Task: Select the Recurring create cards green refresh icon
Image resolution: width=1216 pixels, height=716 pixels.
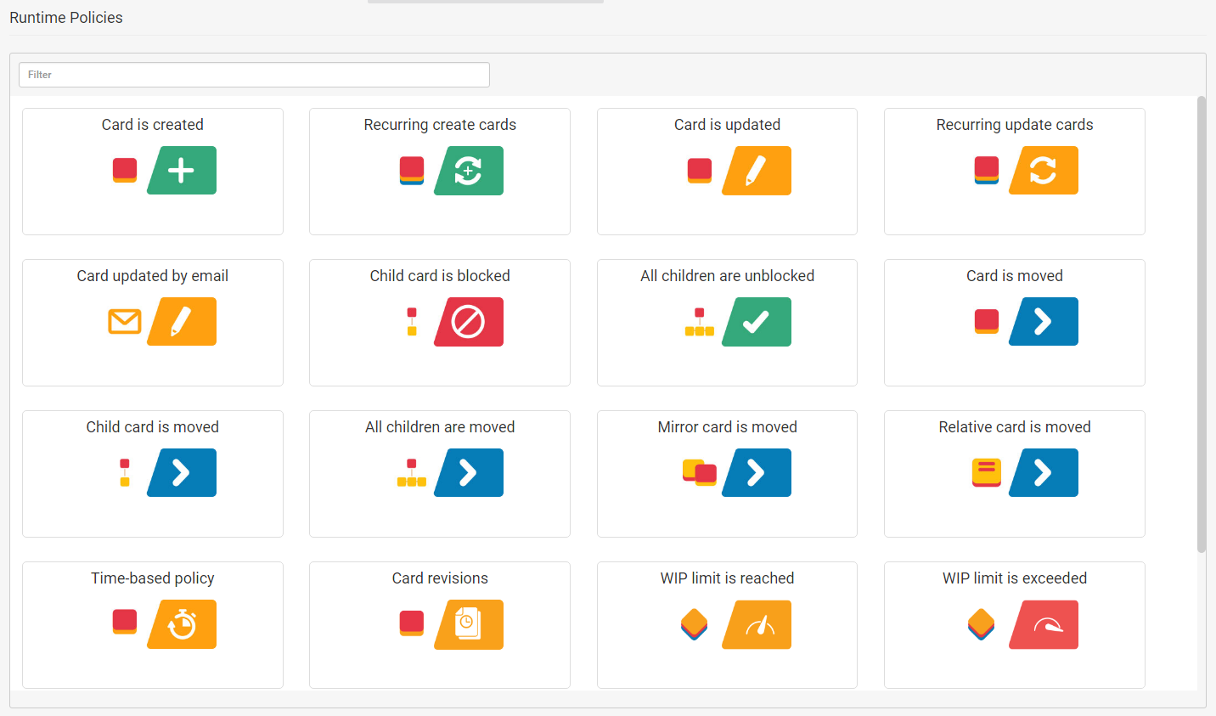Action: [469, 171]
